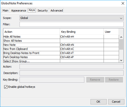Screen dimensions: 127x107
Task: Open the Appearance tab
Action: pos(19,10)
